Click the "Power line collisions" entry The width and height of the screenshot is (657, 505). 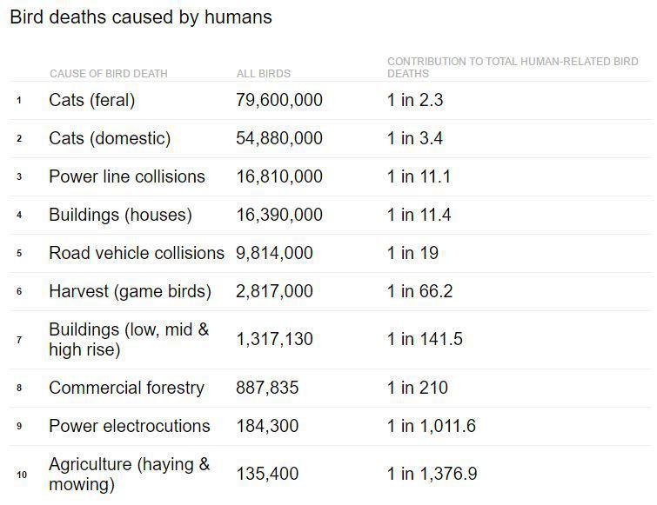(127, 176)
